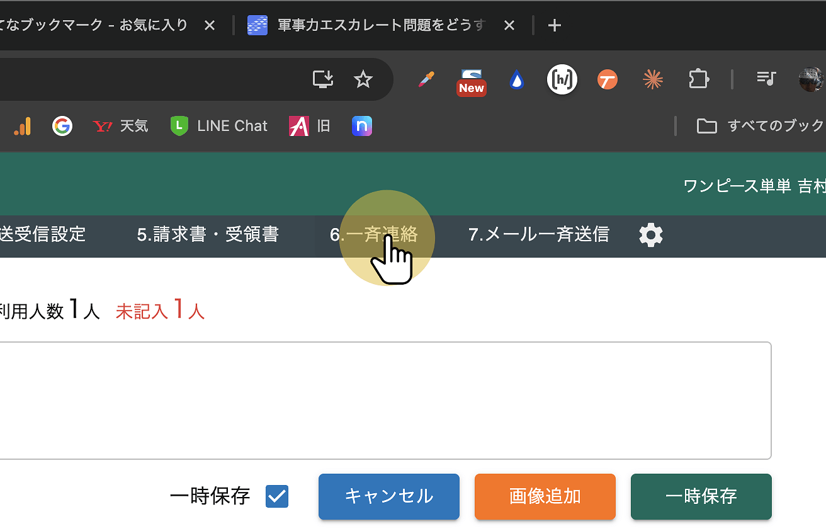This screenshot has height=531, width=826.
Task: Open the Hypothesis extension icon
Action: click(562, 79)
